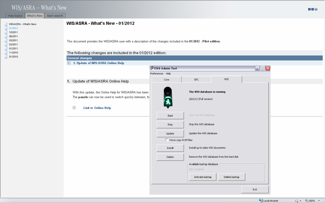The height and width of the screenshot is (203, 325).
Task: Open the security lock dropdown arrow in status bar
Action: pyautogui.click(x=300, y=201)
